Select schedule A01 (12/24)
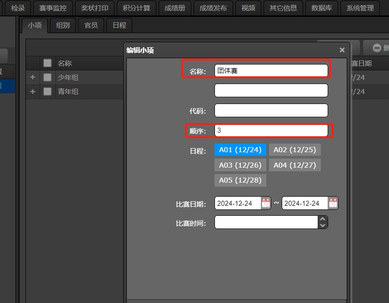This screenshot has width=389, height=303. 240,150
